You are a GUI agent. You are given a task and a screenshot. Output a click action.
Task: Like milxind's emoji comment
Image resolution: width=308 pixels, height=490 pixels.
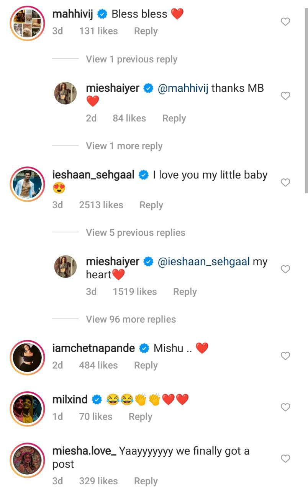point(285,407)
